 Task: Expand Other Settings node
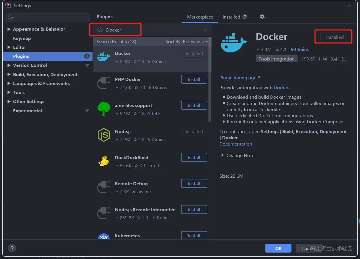tap(9, 102)
